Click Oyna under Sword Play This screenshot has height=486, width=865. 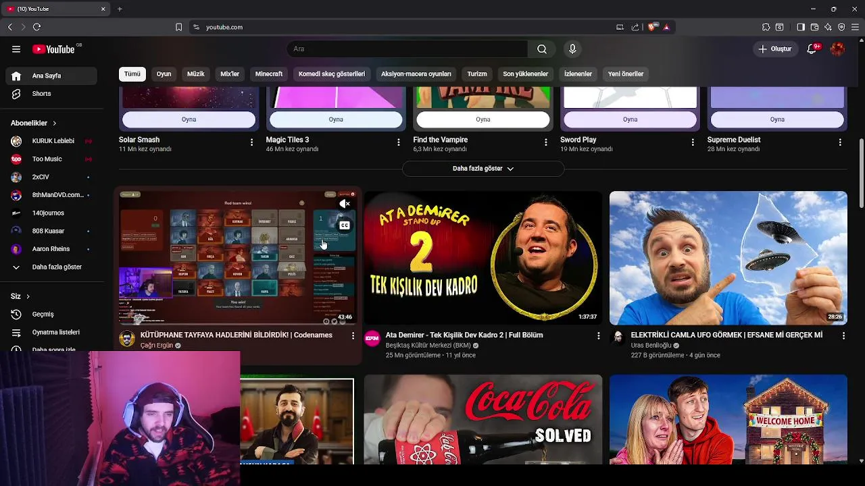(x=630, y=119)
